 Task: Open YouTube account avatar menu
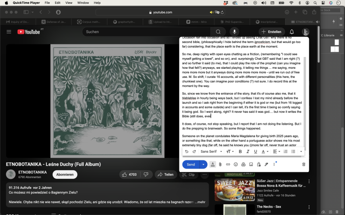(x=306, y=32)
